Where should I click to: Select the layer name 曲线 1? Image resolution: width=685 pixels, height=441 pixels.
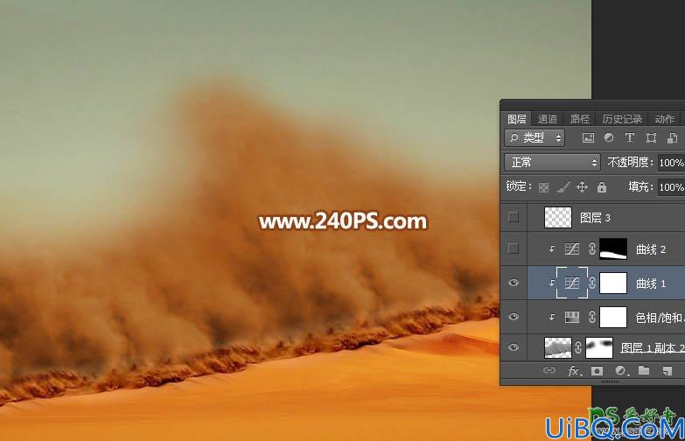click(651, 283)
